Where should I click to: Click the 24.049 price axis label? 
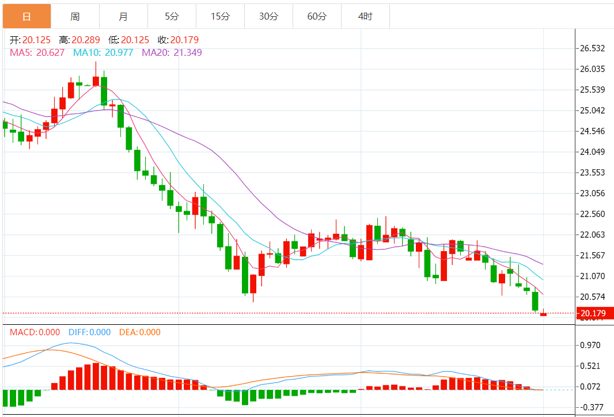(593, 152)
